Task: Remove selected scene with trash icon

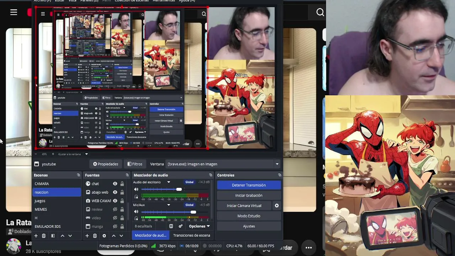Action: 44,236
